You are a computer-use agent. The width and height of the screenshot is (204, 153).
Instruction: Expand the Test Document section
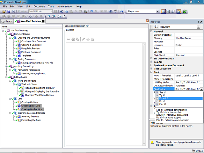pos(151,69)
